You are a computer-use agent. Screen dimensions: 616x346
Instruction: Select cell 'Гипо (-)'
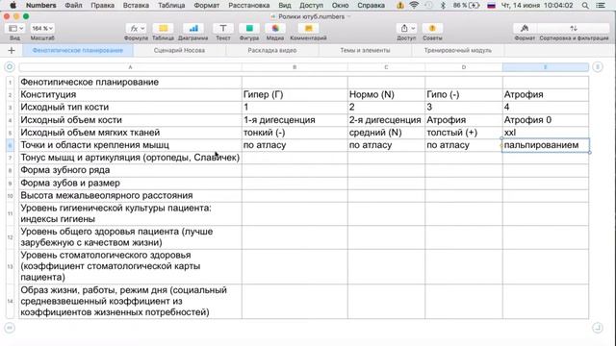(464, 94)
